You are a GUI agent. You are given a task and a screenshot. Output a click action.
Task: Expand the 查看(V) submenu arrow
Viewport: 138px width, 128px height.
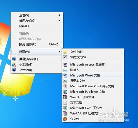tap(60, 15)
